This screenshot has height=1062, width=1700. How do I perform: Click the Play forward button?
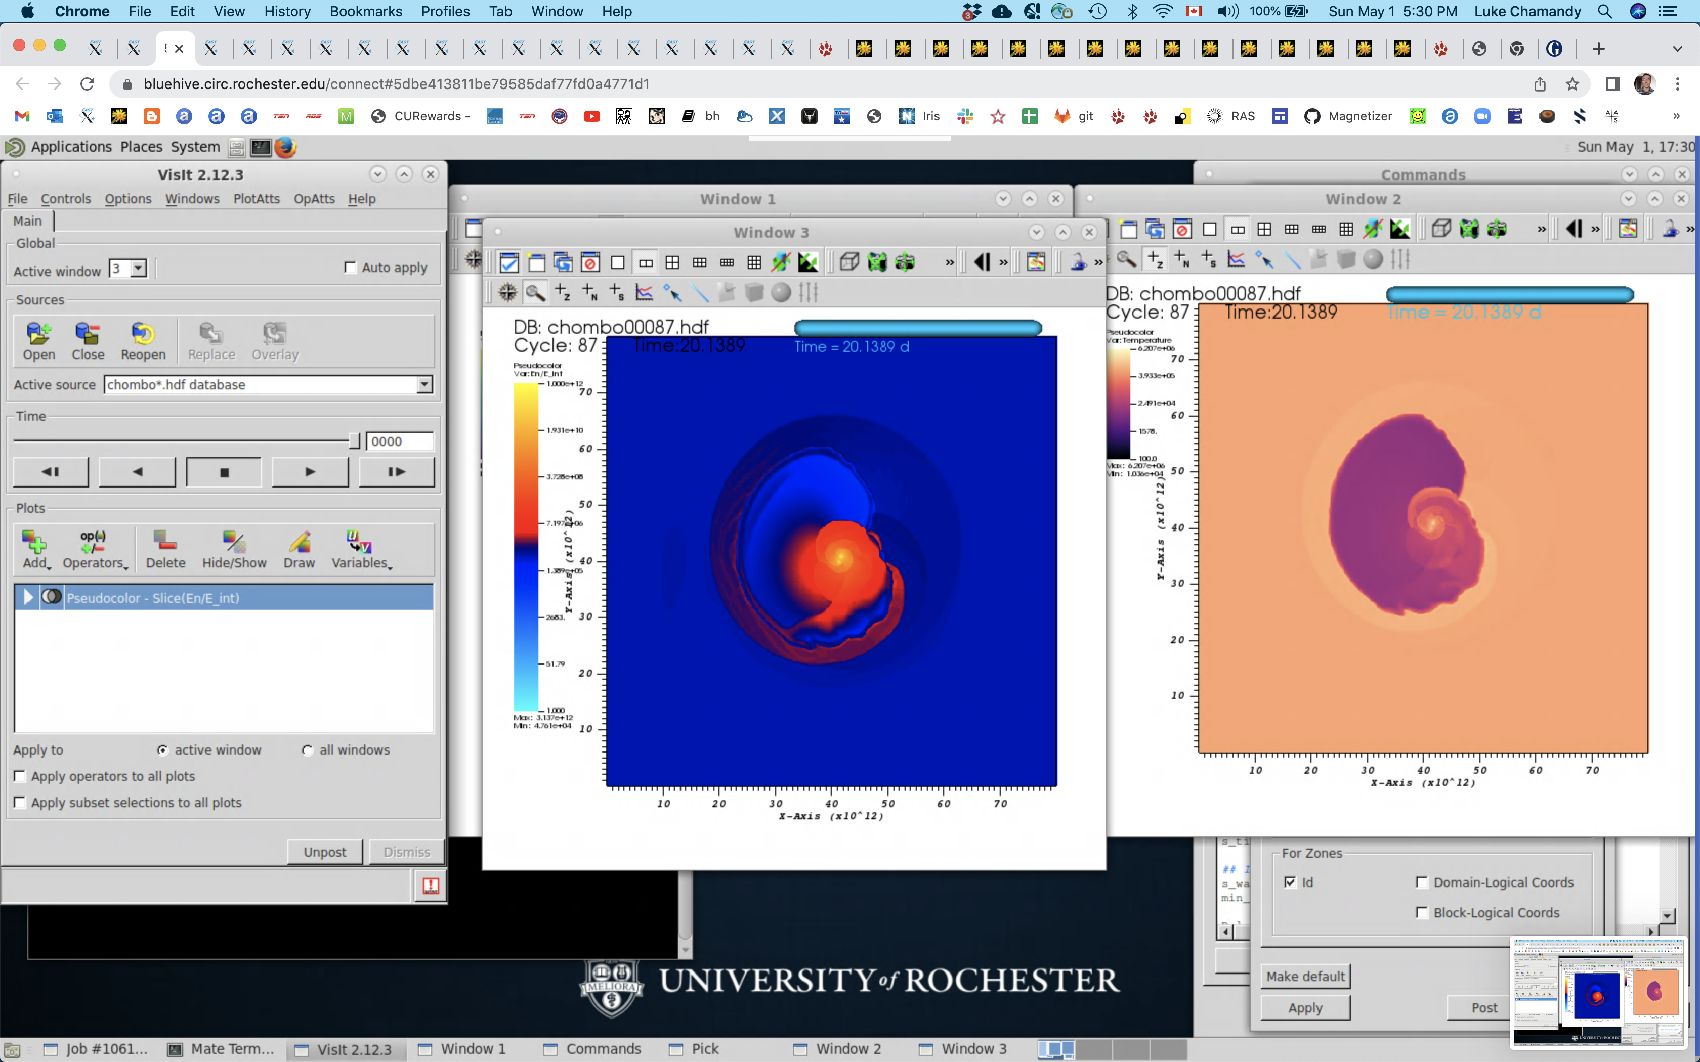pyautogui.click(x=310, y=472)
